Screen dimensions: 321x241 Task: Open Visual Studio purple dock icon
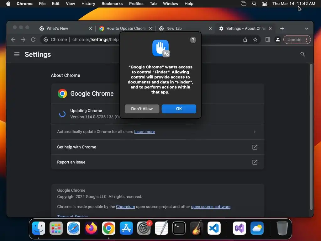coord(239,228)
